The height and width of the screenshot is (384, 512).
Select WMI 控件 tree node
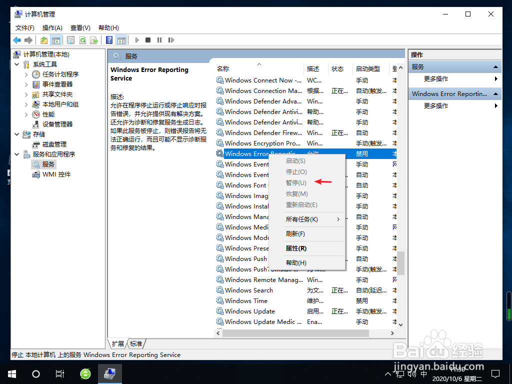(x=56, y=174)
